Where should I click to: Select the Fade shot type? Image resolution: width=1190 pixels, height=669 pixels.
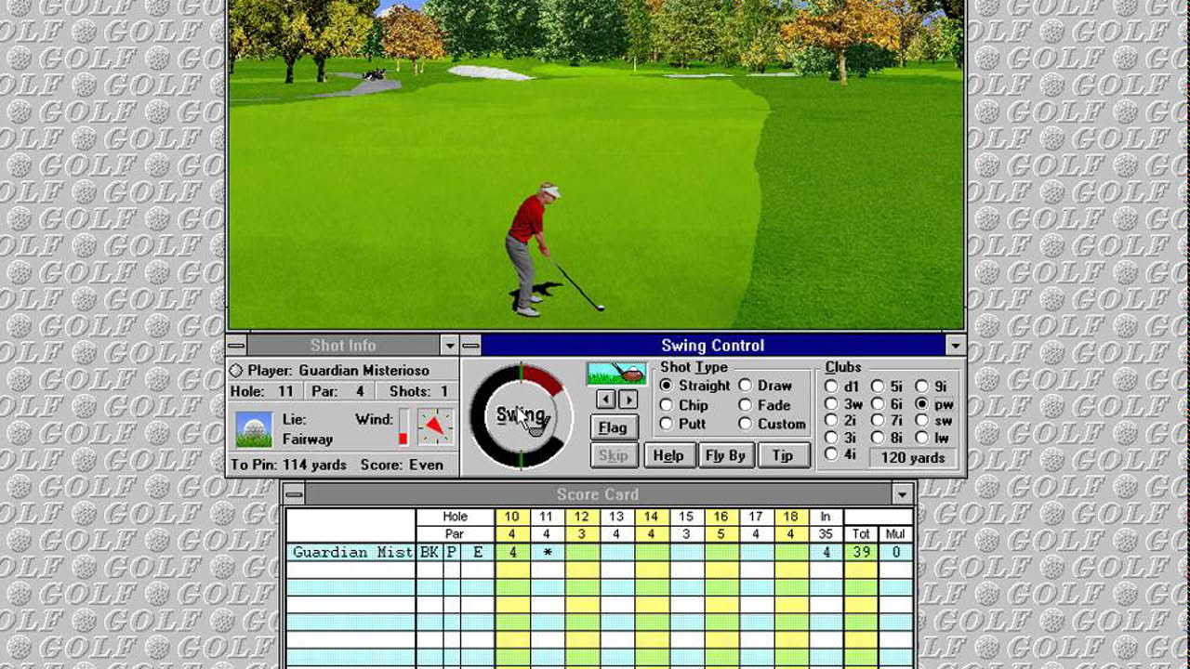click(x=764, y=405)
